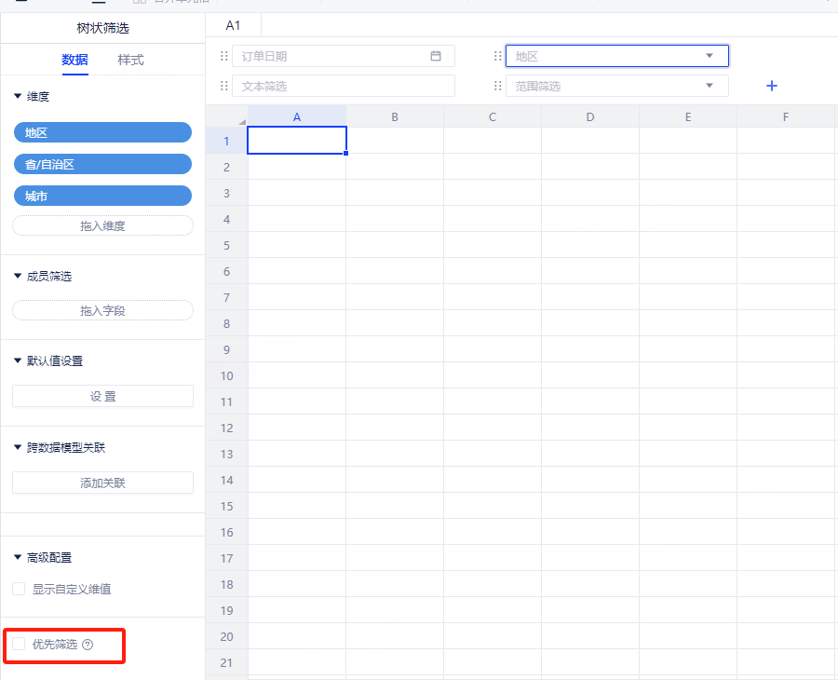This screenshot has height=680, width=838.
Task: Click the 文本筛选 input field
Action: coord(343,86)
